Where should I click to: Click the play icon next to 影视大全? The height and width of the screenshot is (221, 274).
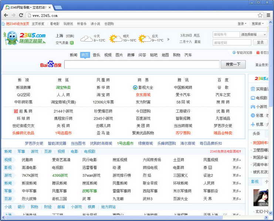coord(135,88)
